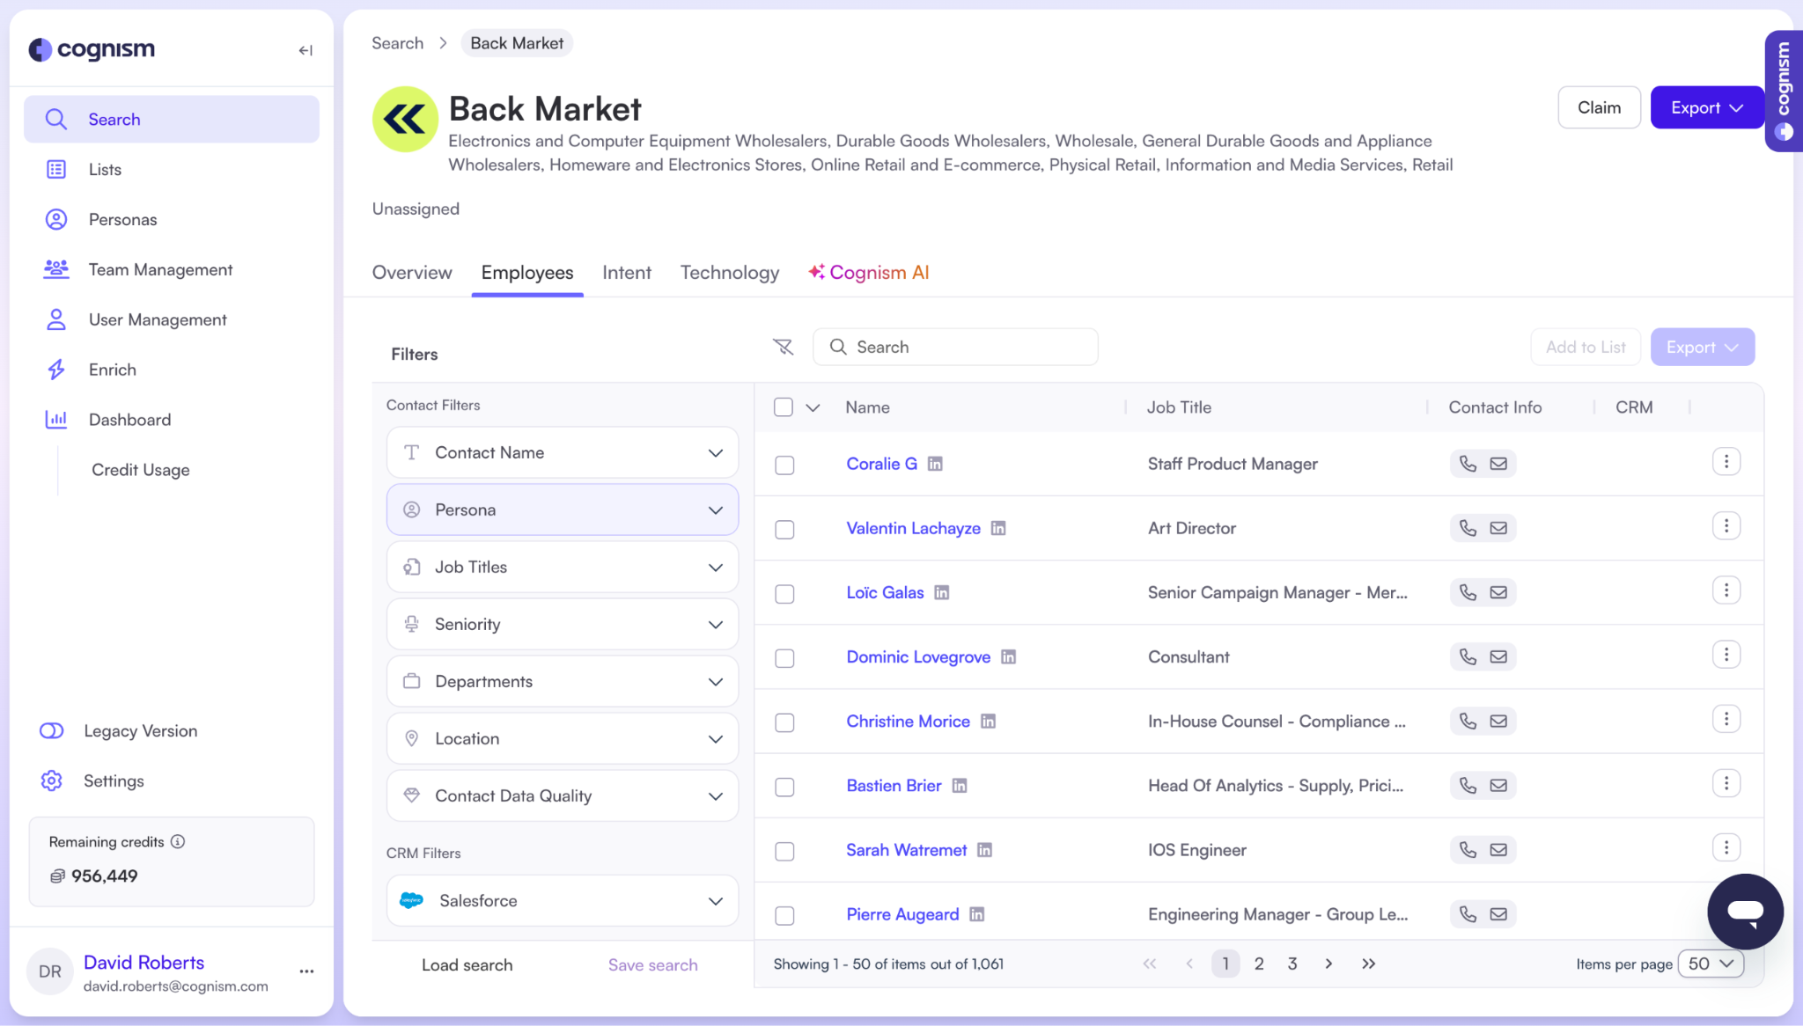Open the Items per page dropdown
This screenshot has height=1026, width=1803.
1710,964
